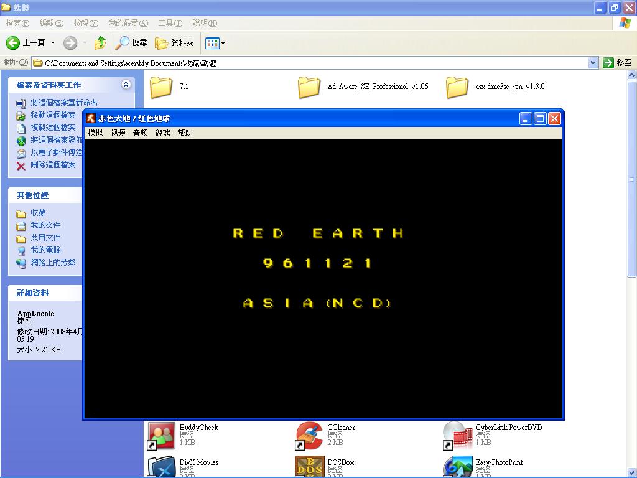
Task: Go up one folder level
Action: [x=100, y=43]
